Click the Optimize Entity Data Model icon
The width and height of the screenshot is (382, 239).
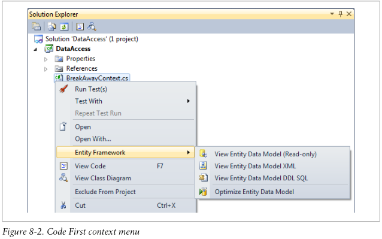[203, 192]
